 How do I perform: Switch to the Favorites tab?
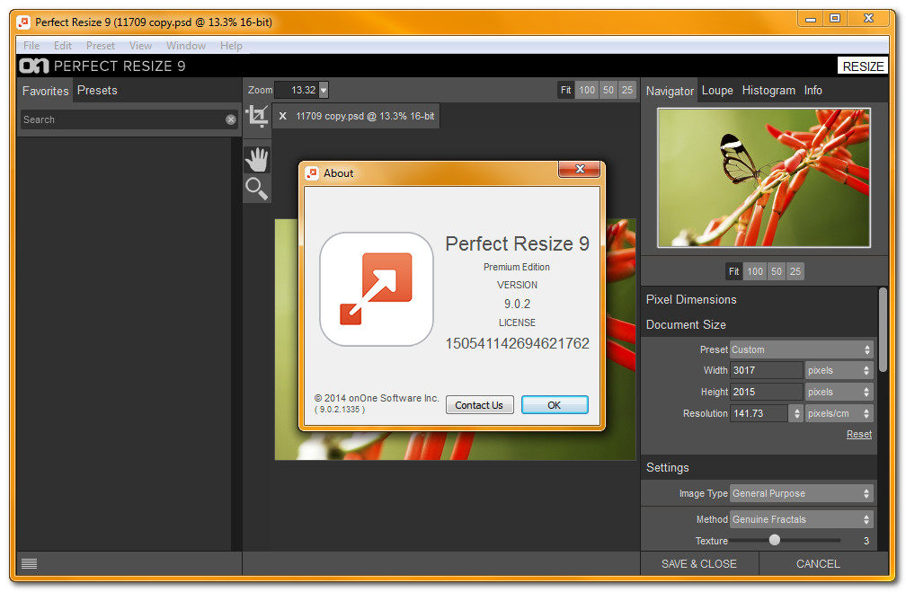tap(46, 91)
